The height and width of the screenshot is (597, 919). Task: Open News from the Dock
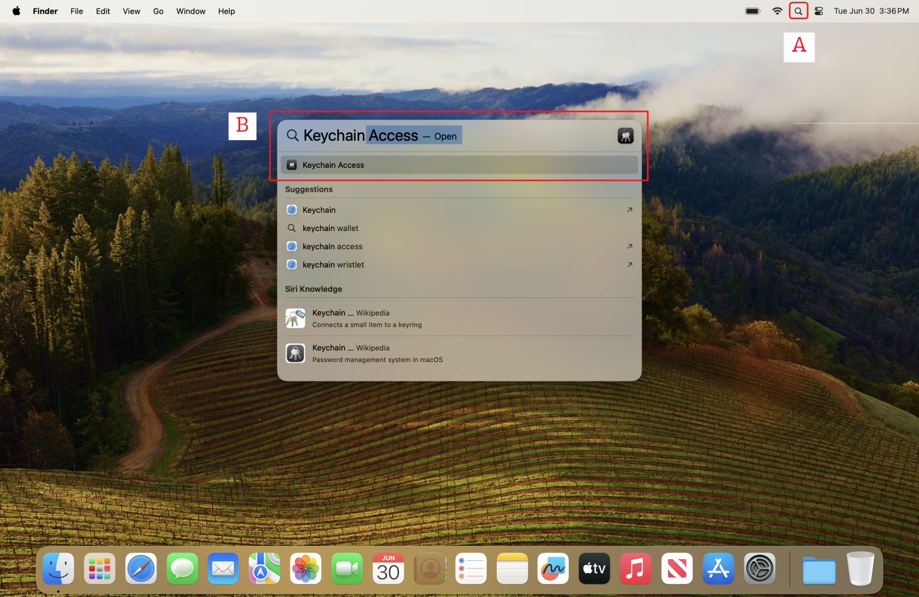[x=677, y=569]
